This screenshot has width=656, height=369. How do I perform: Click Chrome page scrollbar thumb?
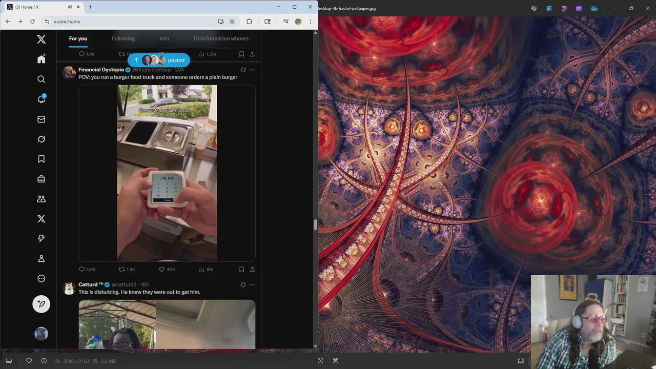315,225
